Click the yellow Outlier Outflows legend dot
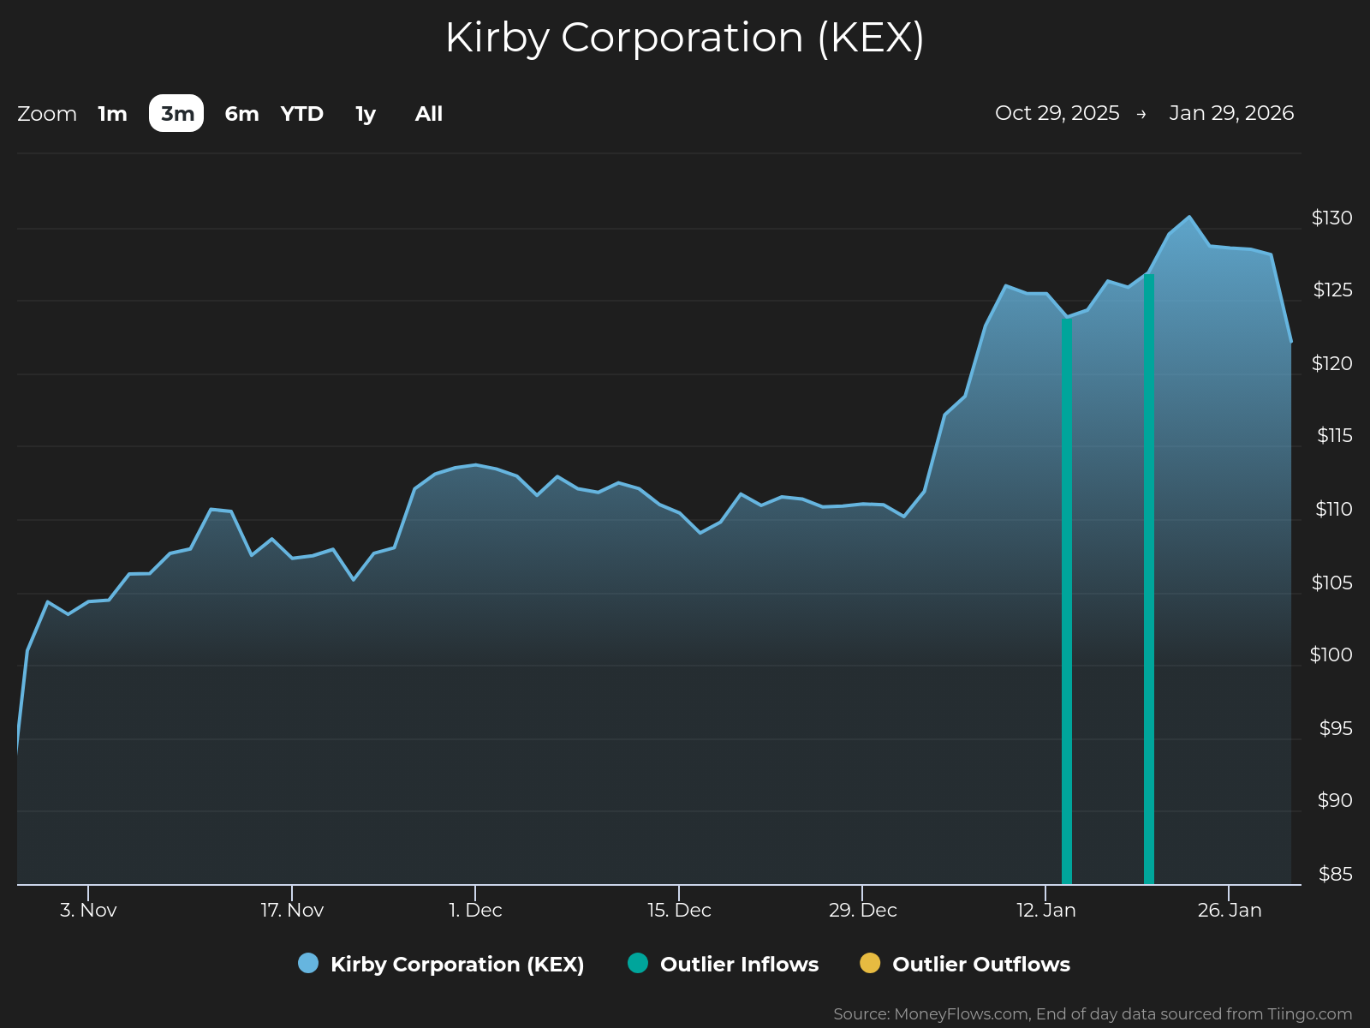 click(x=870, y=963)
